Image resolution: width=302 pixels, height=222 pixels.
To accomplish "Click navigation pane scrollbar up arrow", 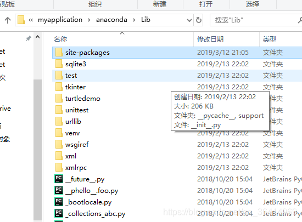I will click(38, 37).
